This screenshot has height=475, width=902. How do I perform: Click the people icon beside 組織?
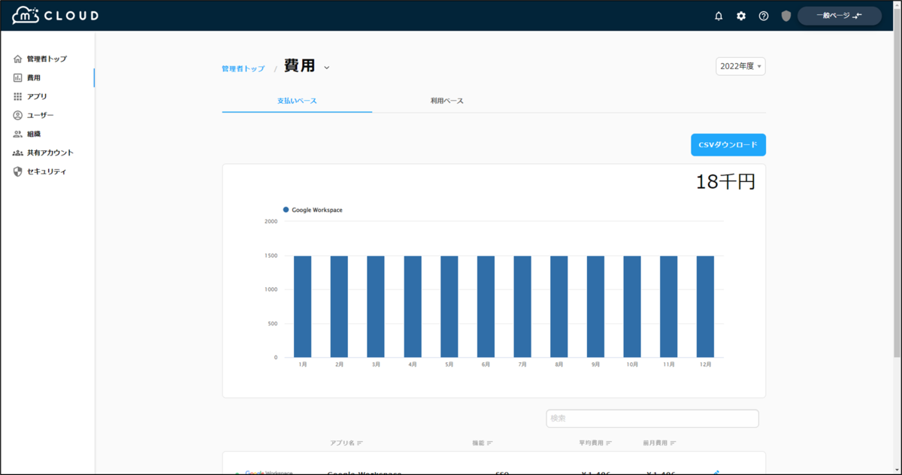tap(18, 134)
